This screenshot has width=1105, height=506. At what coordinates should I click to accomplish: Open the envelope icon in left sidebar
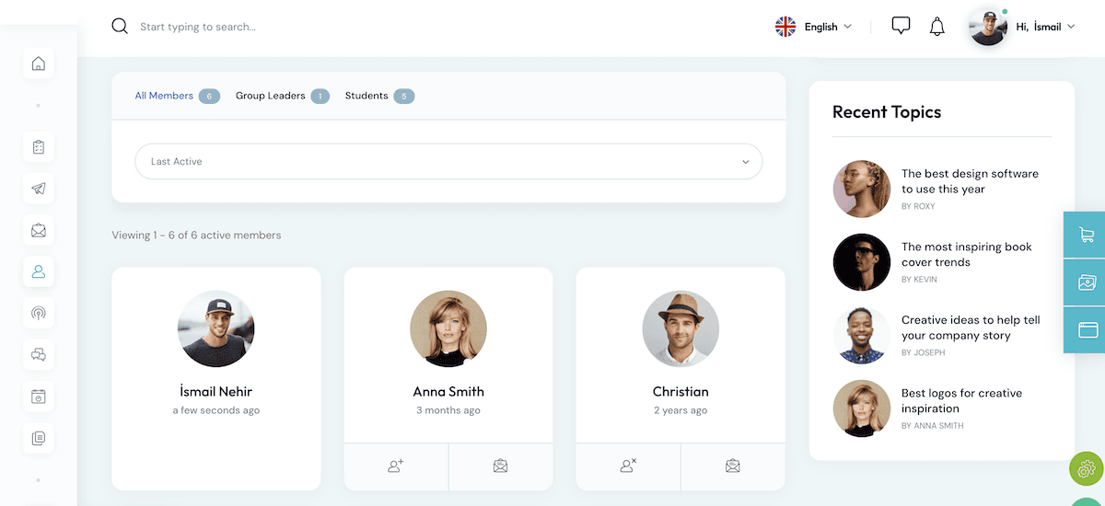[x=38, y=230]
